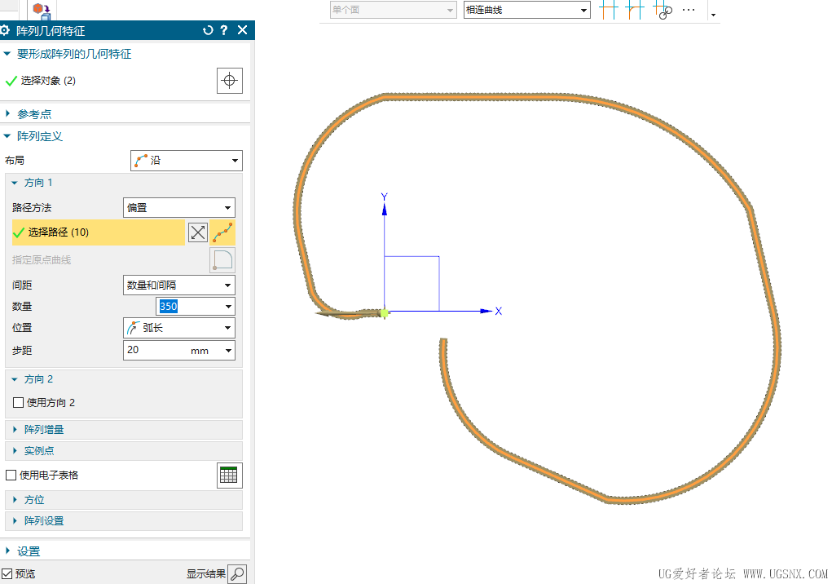This screenshot has height=584, width=832.
Task: Open help via the question mark icon
Action: (224, 30)
